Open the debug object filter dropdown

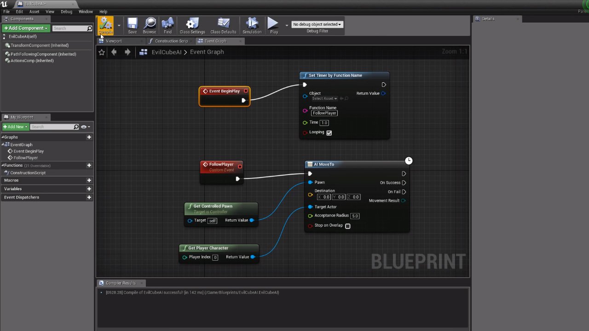point(317,24)
